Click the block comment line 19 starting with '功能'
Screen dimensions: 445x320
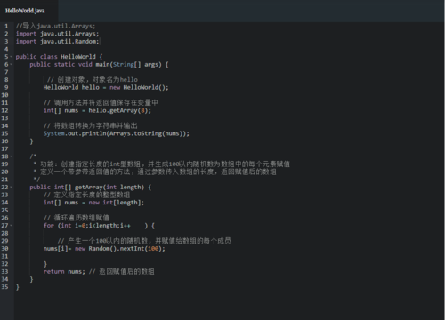(162, 164)
